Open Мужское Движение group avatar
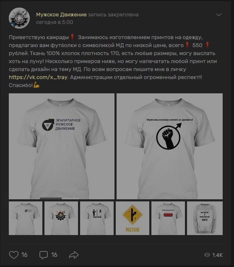The height and width of the screenshot is (267, 234). (19, 18)
